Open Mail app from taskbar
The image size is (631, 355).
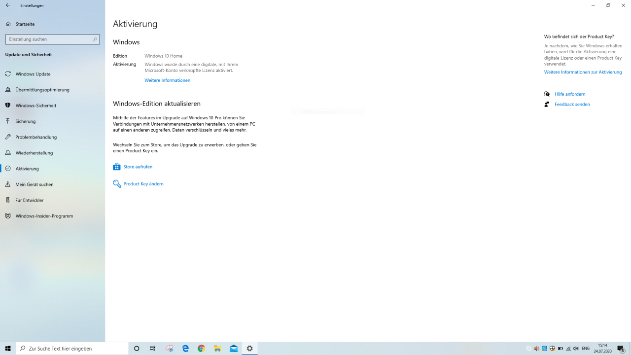pos(234,349)
